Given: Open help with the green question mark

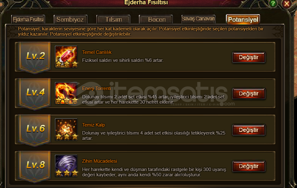Looking at the screenshot, I should pos(273,3).
